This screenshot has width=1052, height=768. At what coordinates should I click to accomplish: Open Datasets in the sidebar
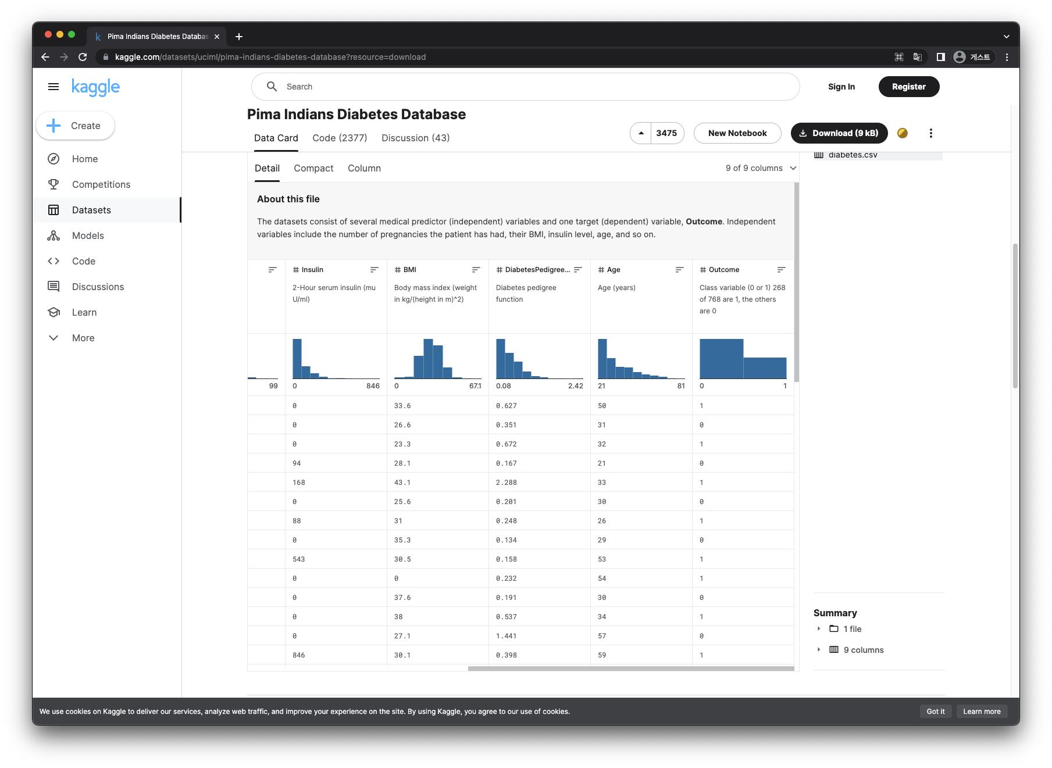[106, 210]
